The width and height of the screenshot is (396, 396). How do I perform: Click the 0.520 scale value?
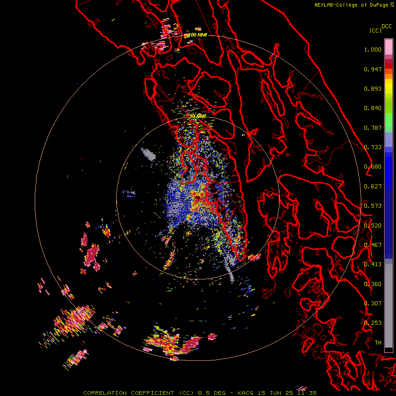(373, 226)
